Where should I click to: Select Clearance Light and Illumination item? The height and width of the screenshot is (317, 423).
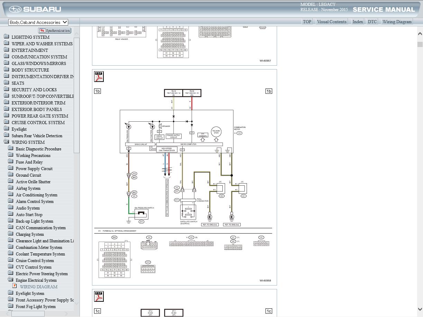tap(45, 241)
